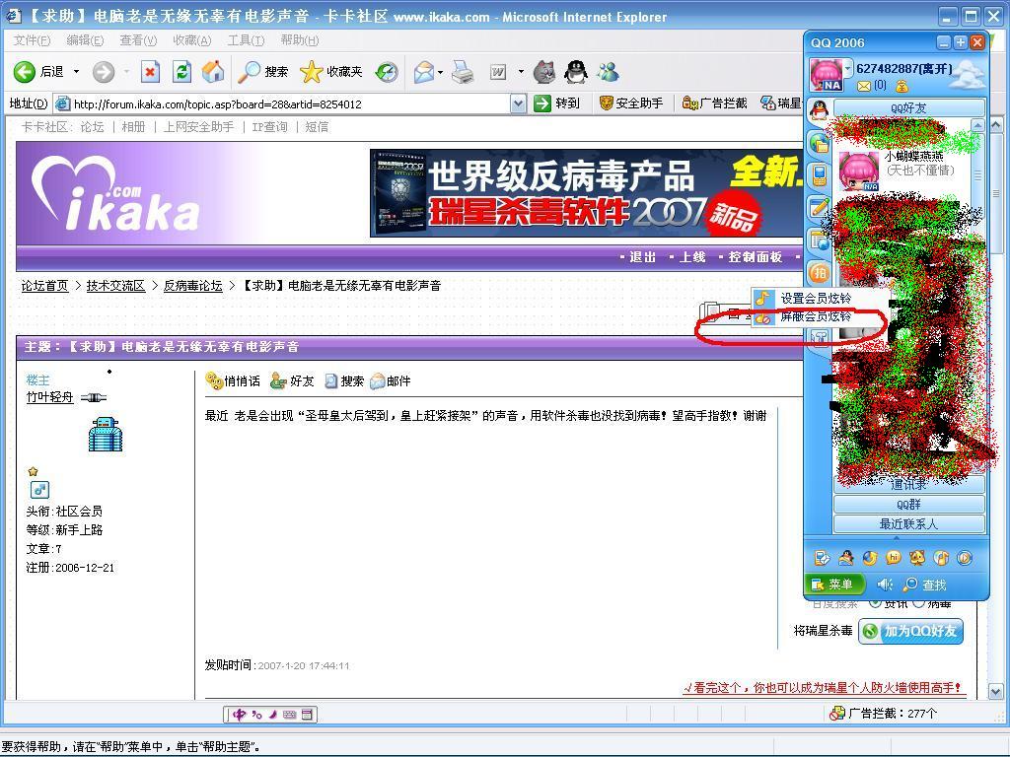Click the QQ mobile phone sidebar icon
Viewport: 1010px width, 757px height.
[x=819, y=174]
